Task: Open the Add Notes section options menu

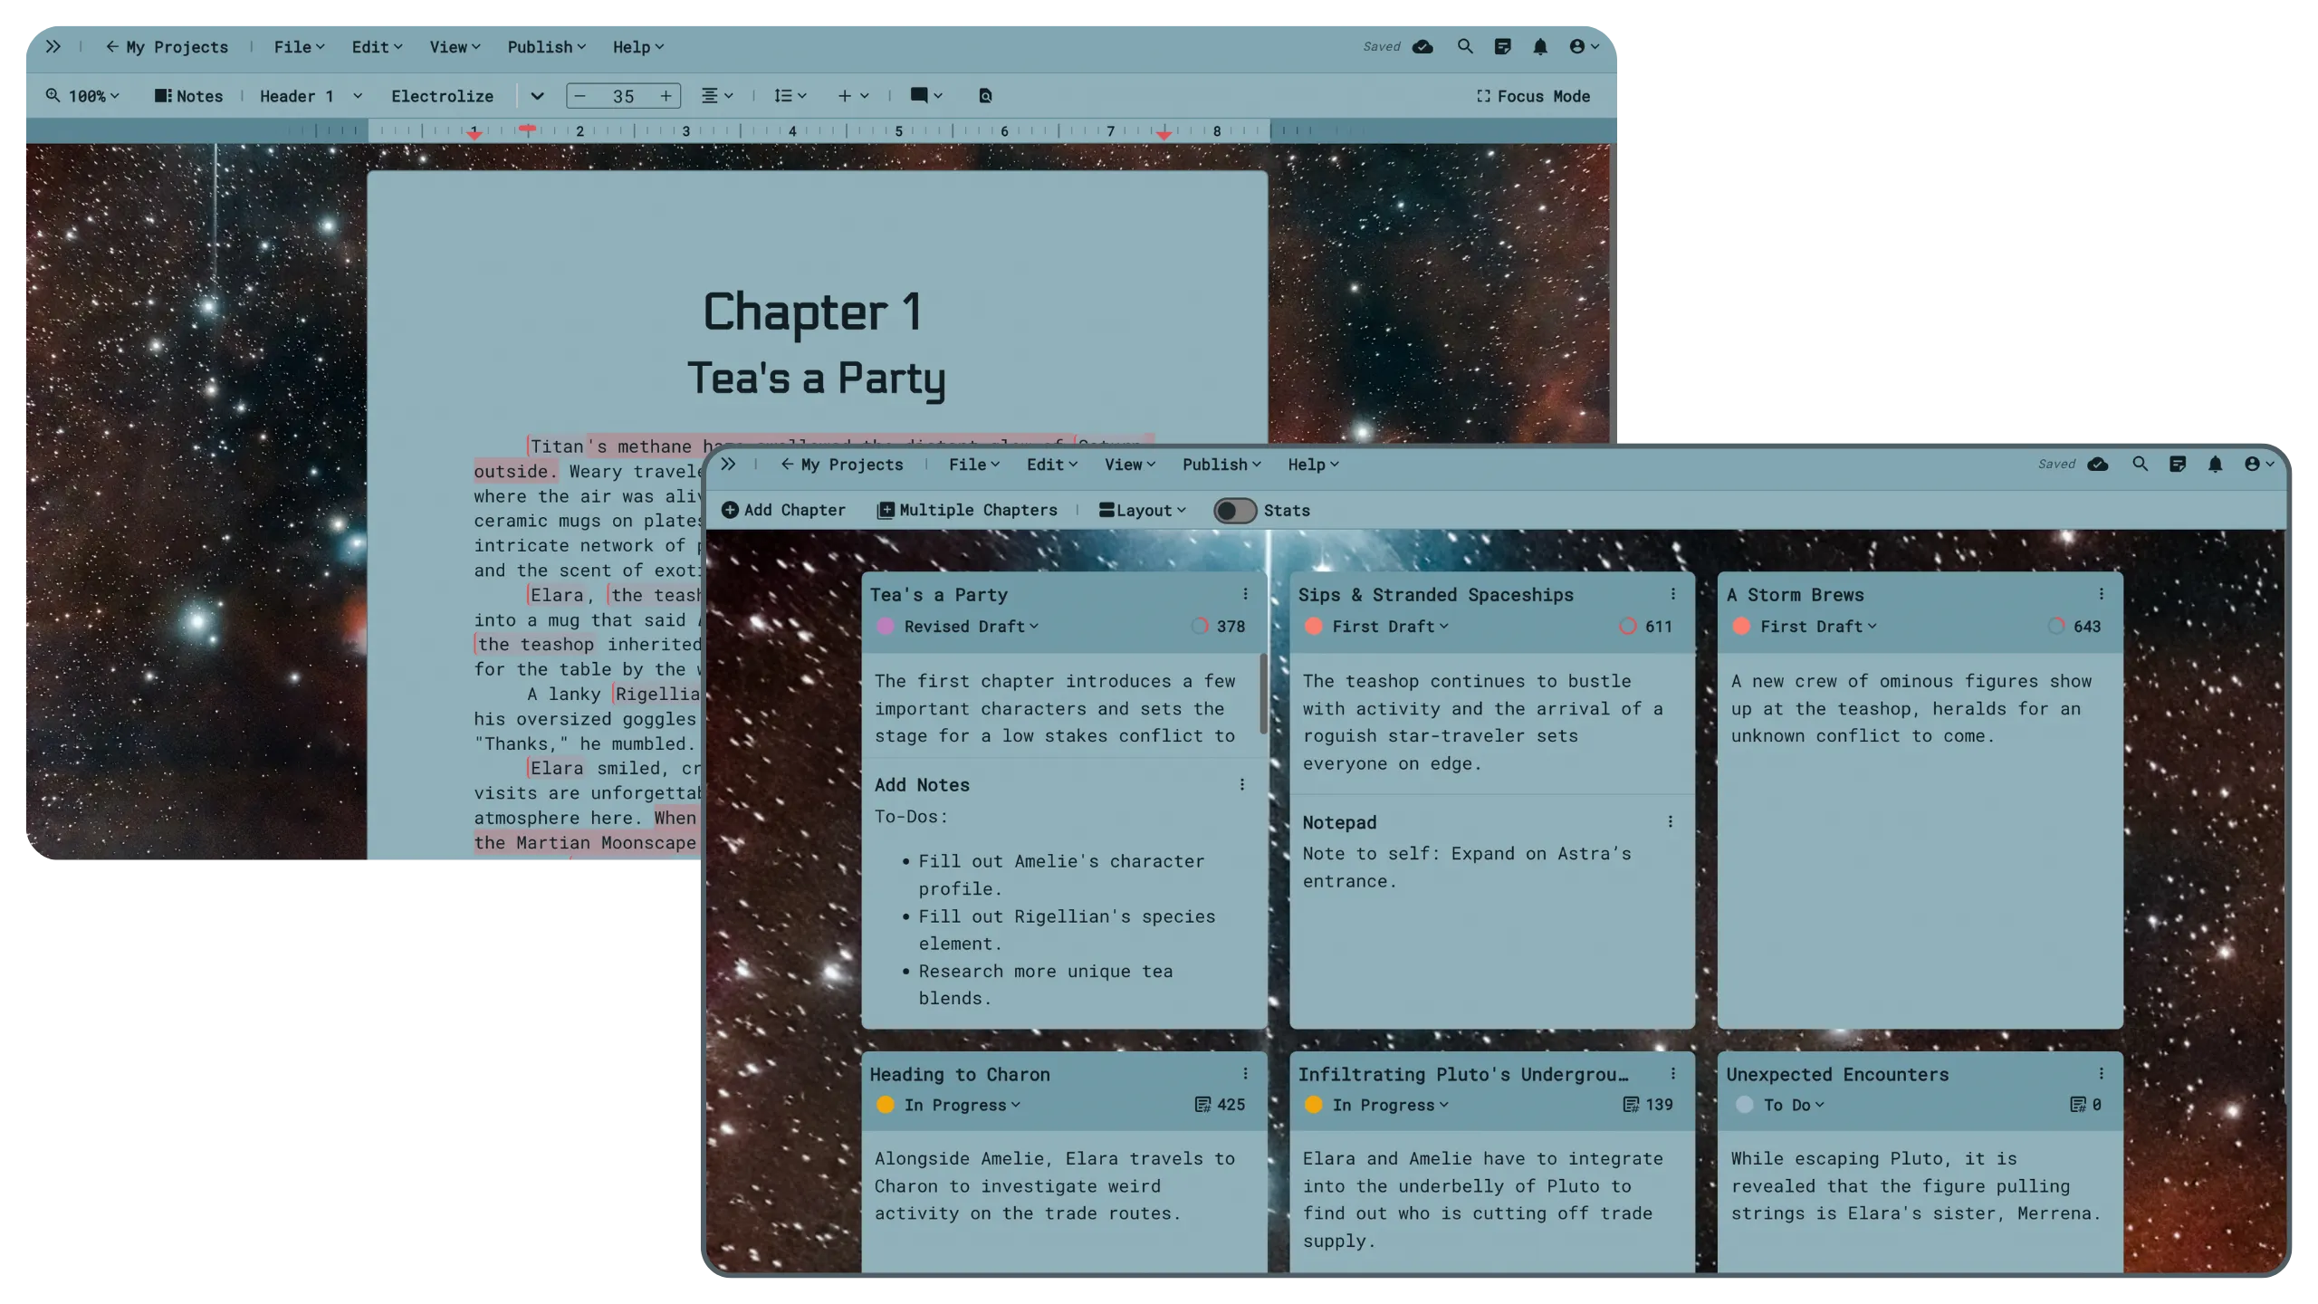Action: pyautogui.click(x=1242, y=784)
